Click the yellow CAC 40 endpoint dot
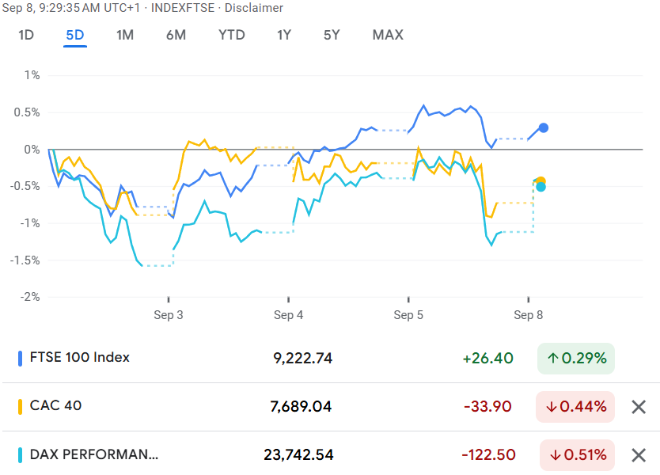Screen dimensions: 660x475 541,181
